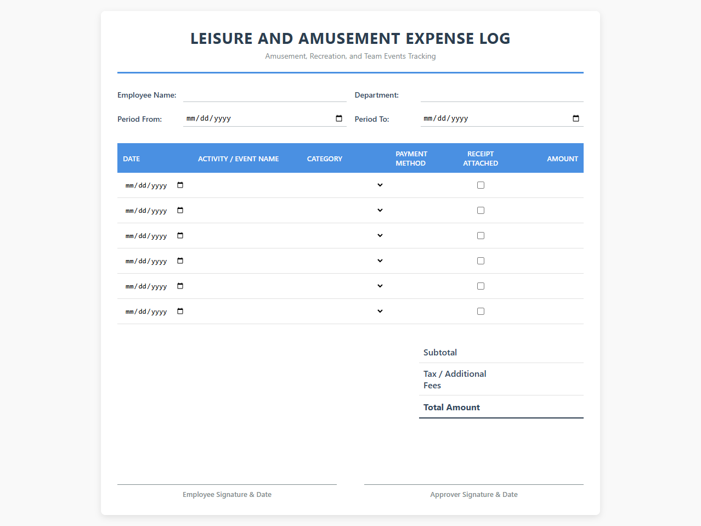The height and width of the screenshot is (526, 701).
Task: Enable Receipt Attached checkbox in sixth row
Action: (x=480, y=312)
